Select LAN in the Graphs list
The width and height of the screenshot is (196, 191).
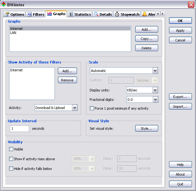point(13,33)
